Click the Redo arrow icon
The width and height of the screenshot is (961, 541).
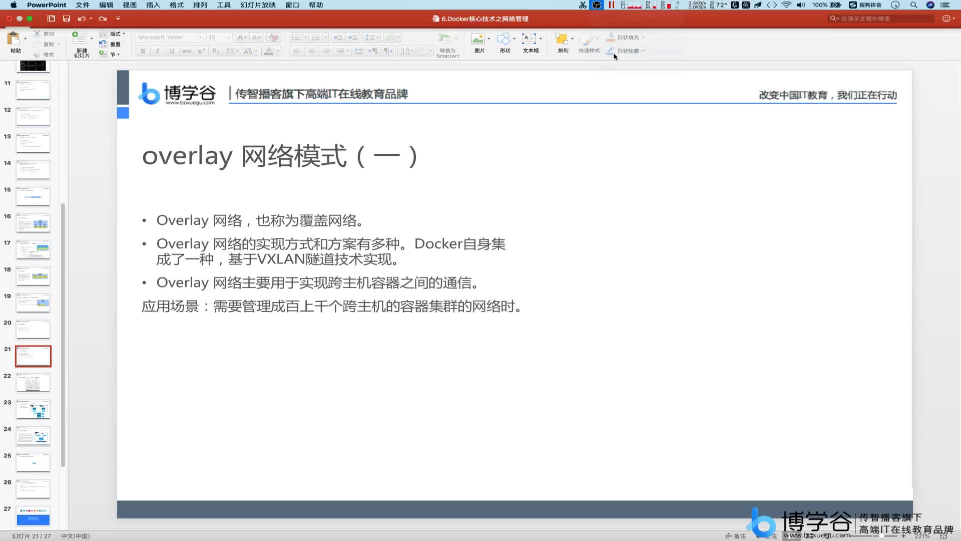click(x=103, y=19)
